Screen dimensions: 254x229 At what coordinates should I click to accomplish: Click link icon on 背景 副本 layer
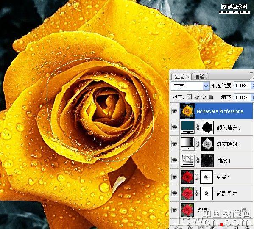[x=197, y=193]
